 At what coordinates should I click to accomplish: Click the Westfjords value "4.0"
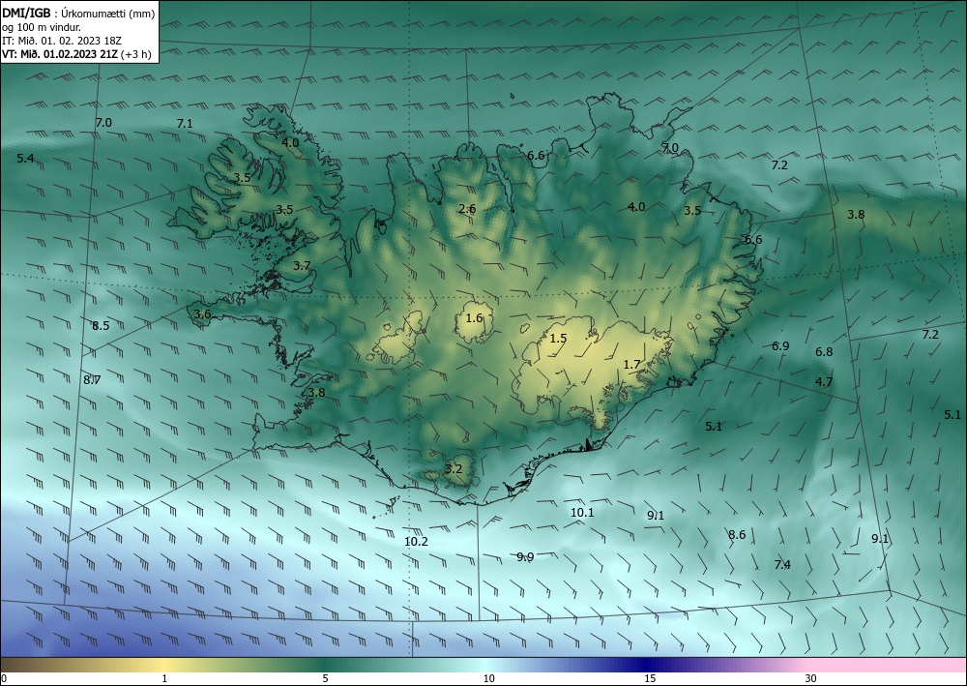tap(290, 142)
